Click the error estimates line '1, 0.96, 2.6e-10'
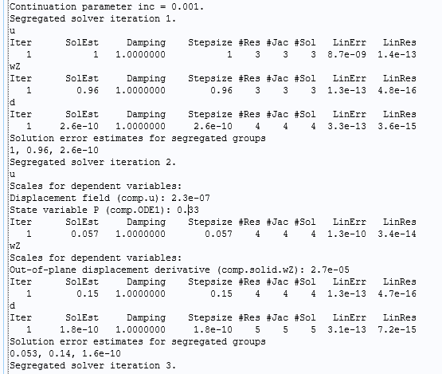 (x=54, y=150)
